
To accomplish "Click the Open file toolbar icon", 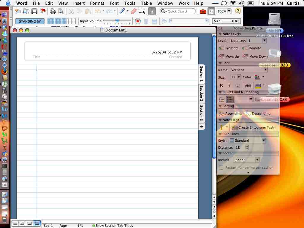I will 26,12.
